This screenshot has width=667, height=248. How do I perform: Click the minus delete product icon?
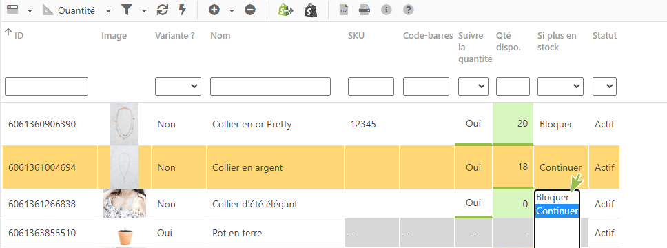pos(250,10)
